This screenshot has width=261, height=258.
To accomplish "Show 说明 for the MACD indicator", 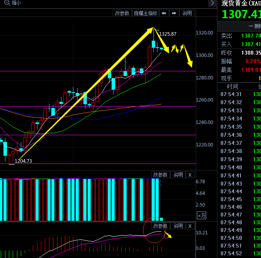I will point(178,226).
